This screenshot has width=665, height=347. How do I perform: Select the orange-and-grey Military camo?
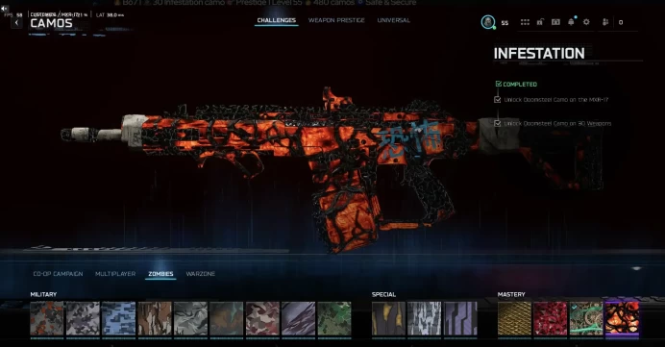pyautogui.click(x=47, y=319)
